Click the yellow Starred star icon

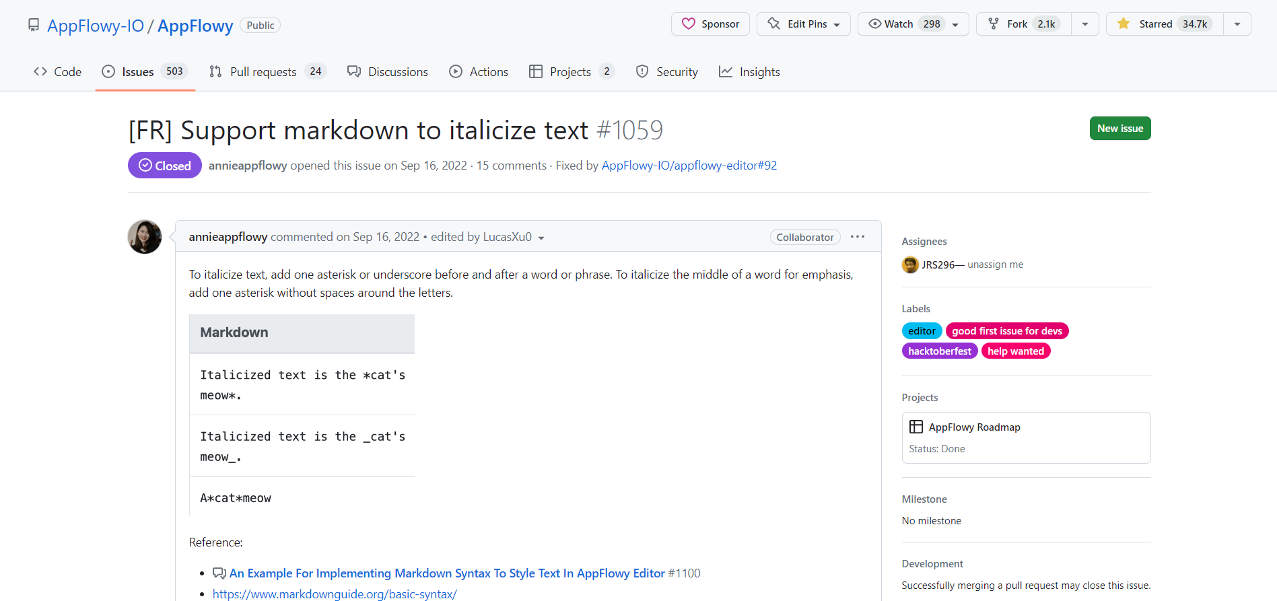tap(1124, 24)
